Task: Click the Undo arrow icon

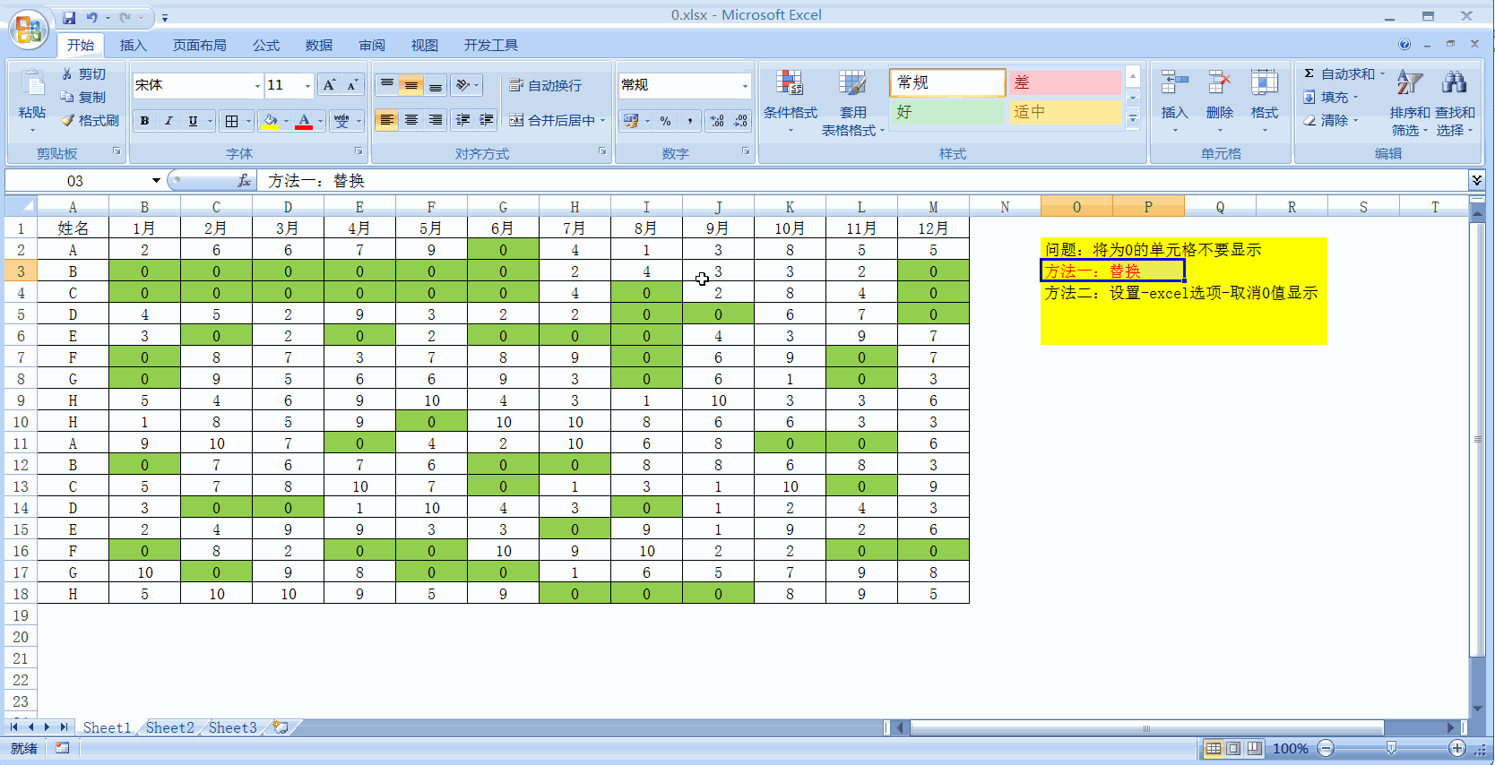Action: tap(91, 17)
